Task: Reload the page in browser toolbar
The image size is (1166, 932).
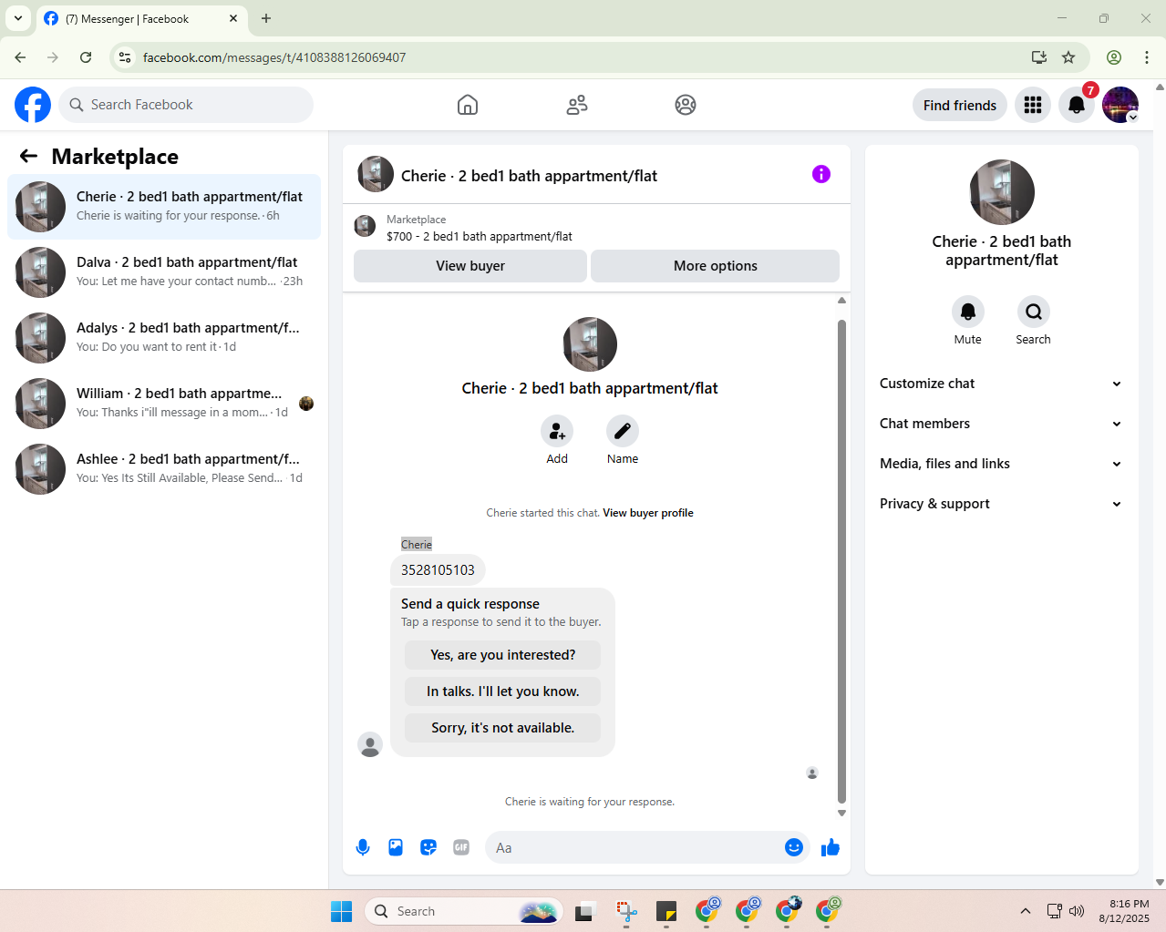Action: 86,57
